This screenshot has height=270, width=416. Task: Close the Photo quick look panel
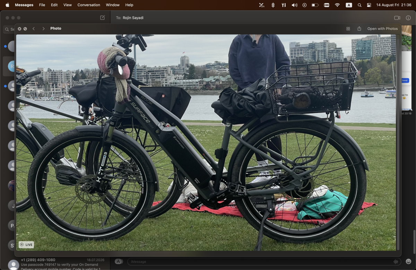19,29
